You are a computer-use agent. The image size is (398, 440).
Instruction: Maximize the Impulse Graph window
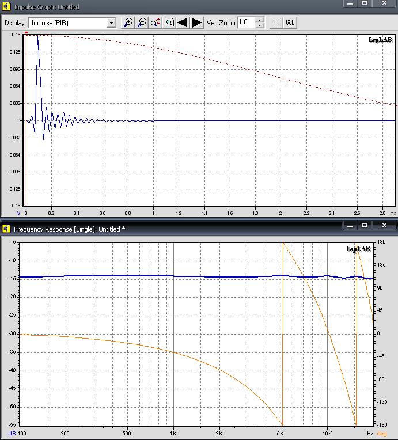(365, 3)
